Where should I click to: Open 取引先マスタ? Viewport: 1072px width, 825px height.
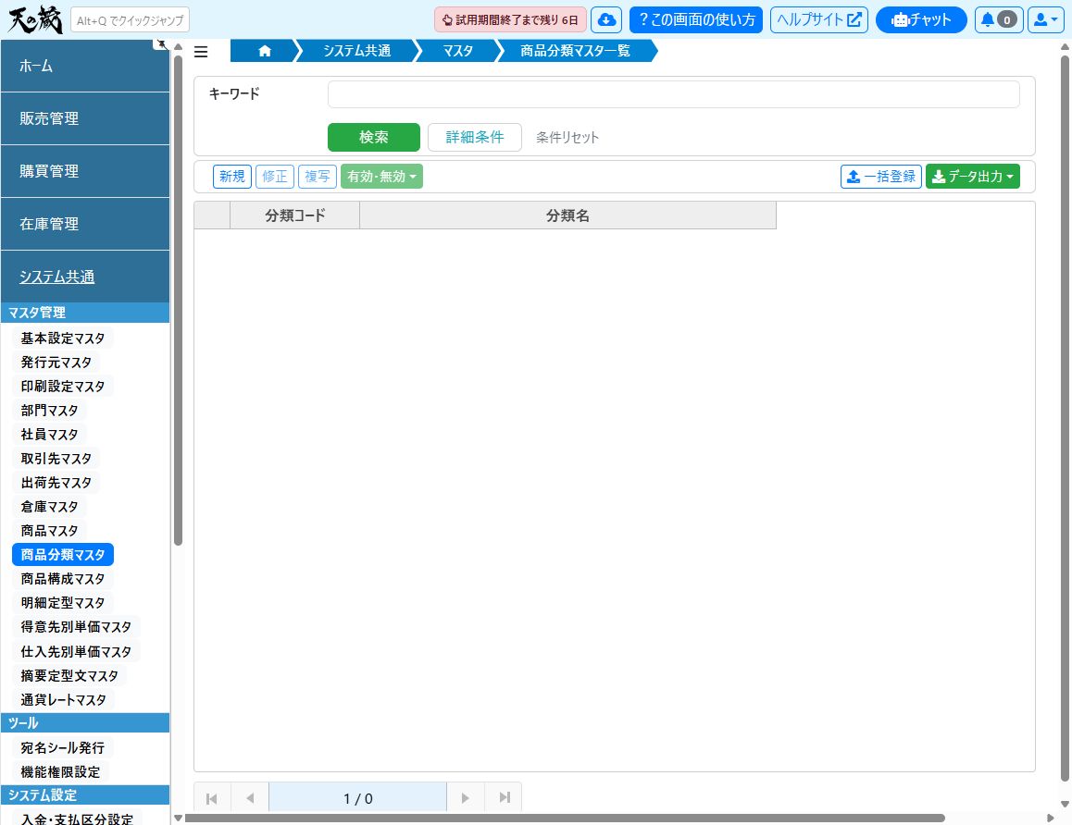(x=56, y=458)
